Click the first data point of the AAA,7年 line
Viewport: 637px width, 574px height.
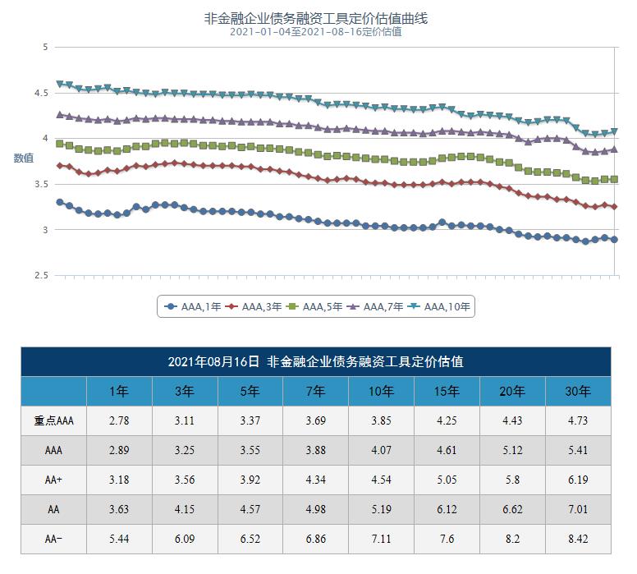[x=59, y=115]
